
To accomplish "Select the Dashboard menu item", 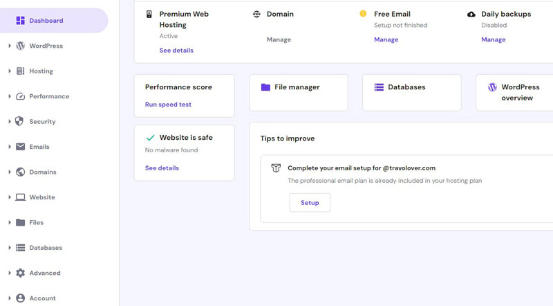I will 46,21.
